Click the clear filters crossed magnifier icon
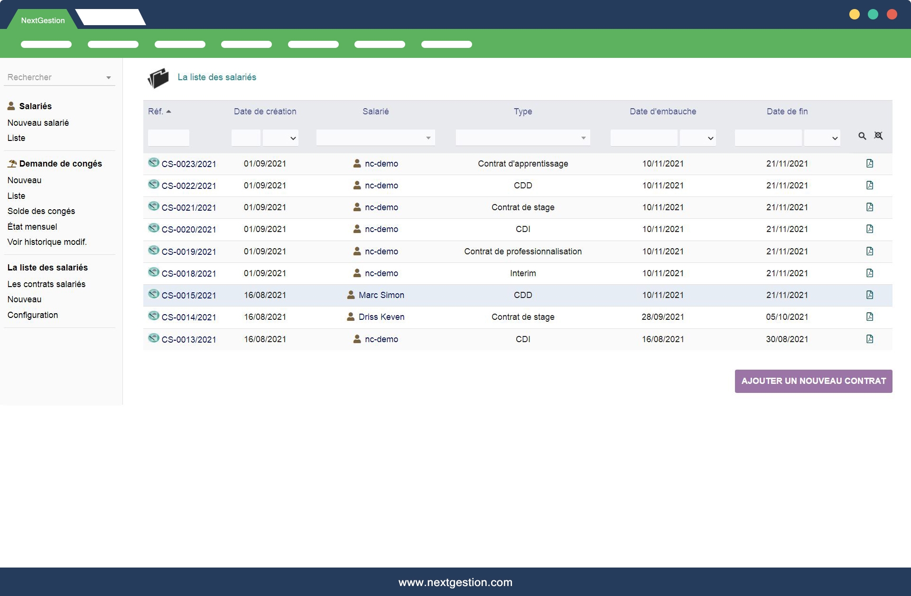The height and width of the screenshot is (596, 911). (878, 136)
